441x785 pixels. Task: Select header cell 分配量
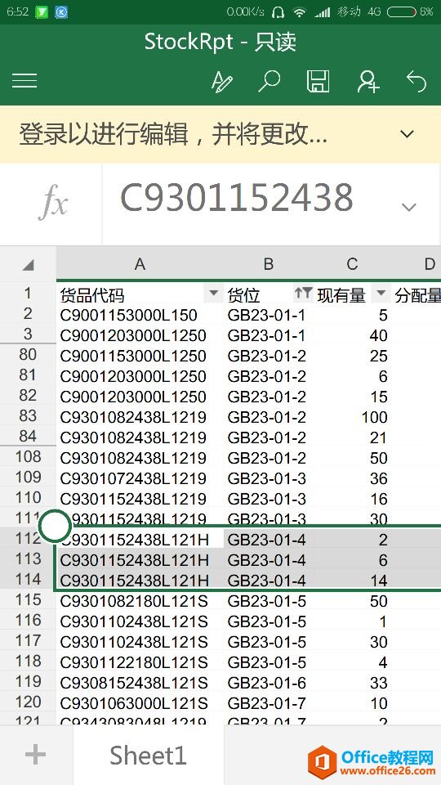[417, 295]
